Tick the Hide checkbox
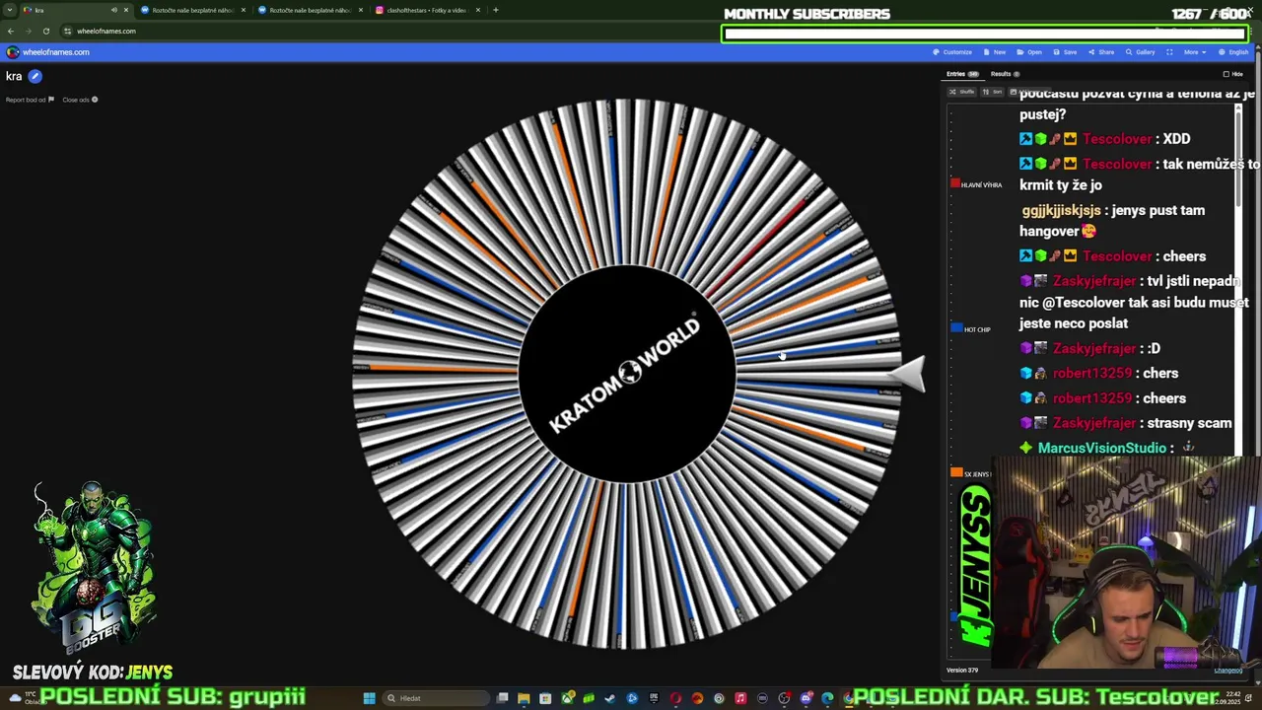The image size is (1262, 710). (x=1227, y=74)
